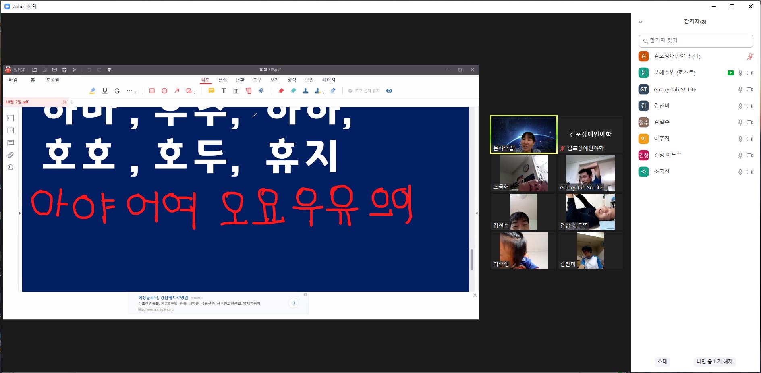Collapse the PDF left panel arrow
This screenshot has height=373, width=761.
20,213
